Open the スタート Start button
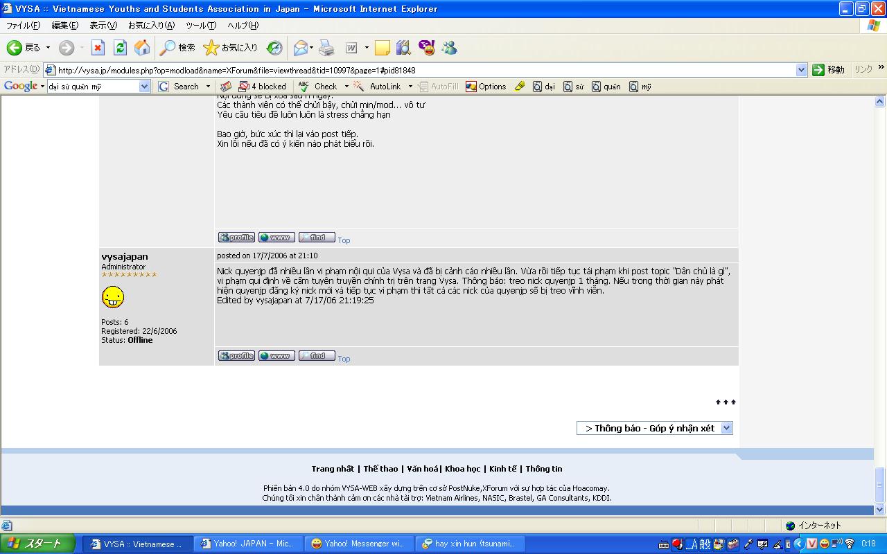The height and width of the screenshot is (554, 887). coord(37,544)
